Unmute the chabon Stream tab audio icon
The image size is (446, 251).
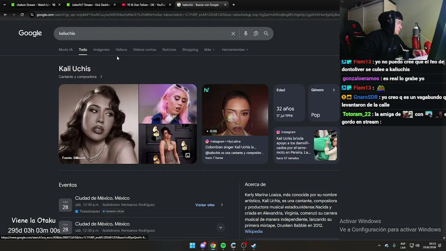54,5
